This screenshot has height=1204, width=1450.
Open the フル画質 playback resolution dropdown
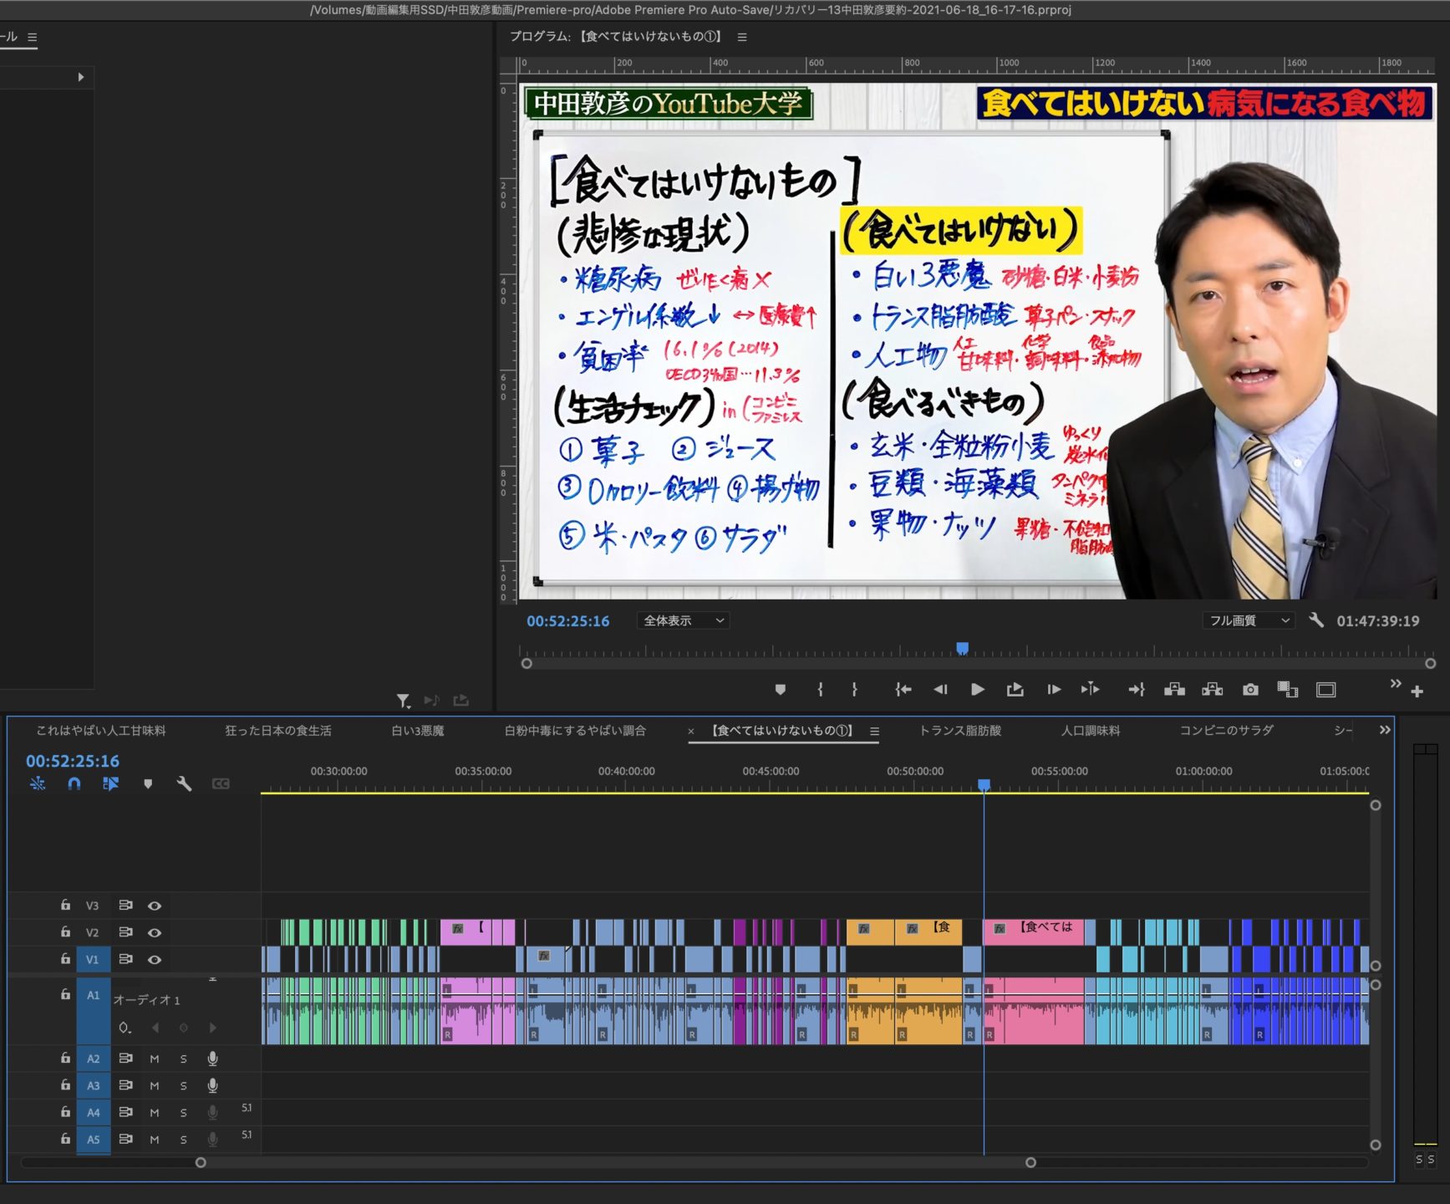click(x=1249, y=620)
